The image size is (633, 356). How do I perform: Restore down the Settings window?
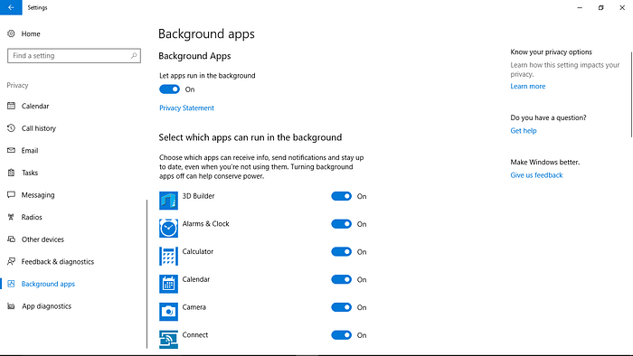point(600,7)
